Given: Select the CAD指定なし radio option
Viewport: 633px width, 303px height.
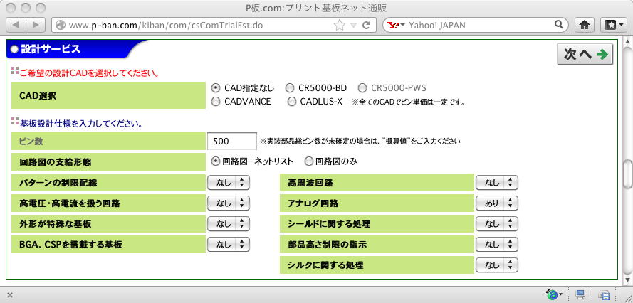Looking at the screenshot, I should point(216,87).
